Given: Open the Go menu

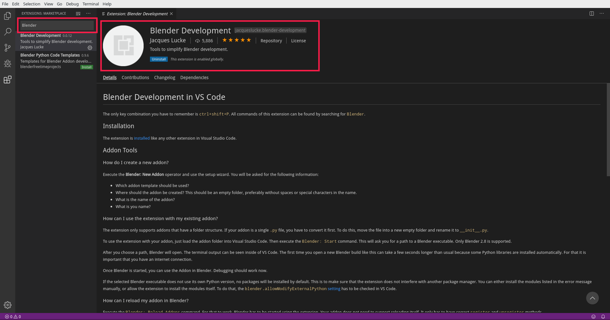Looking at the screenshot, I should (59, 4).
